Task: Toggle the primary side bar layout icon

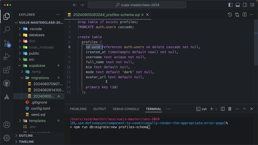Action: tap(230, 5)
